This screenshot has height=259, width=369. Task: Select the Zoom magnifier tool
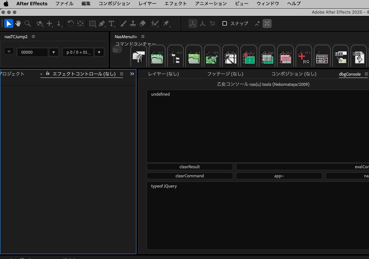[28, 23]
